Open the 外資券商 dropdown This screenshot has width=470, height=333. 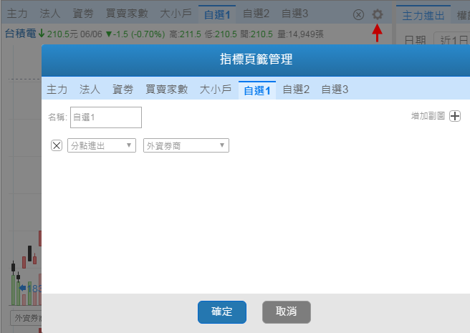[186, 145]
